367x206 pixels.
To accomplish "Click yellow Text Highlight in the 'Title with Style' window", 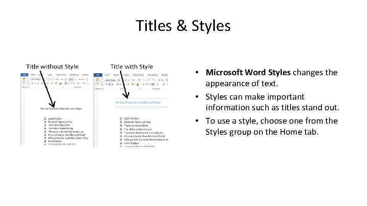I will pos(133,84).
